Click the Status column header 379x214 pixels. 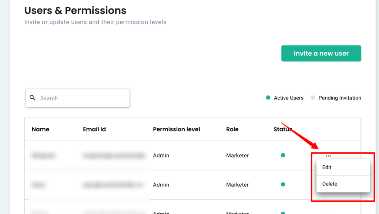[x=283, y=129]
